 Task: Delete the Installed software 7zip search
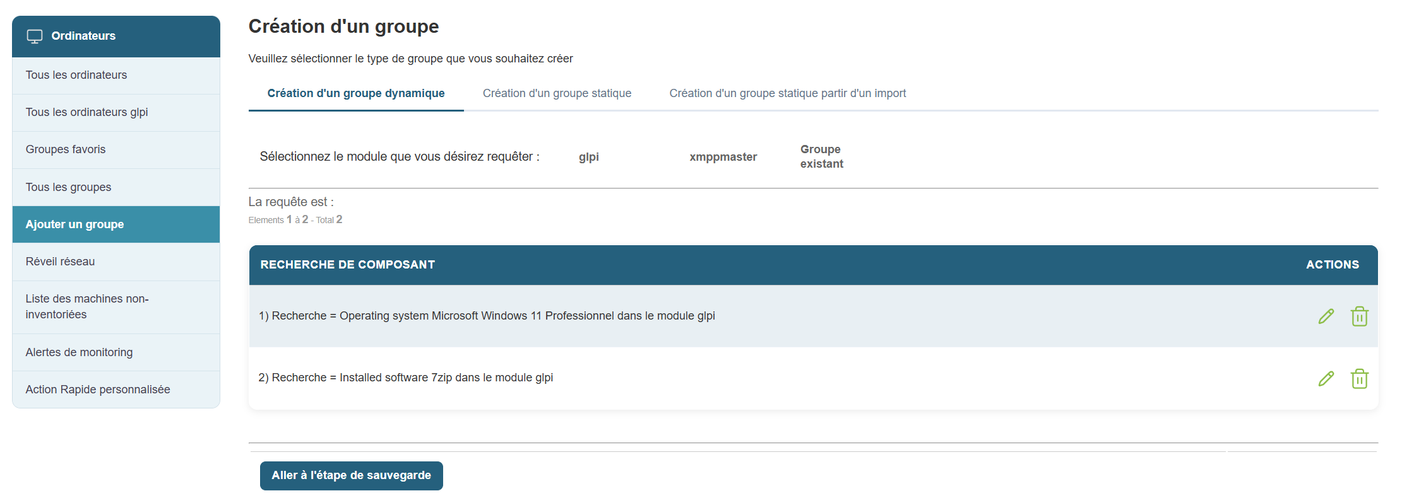pos(1359,379)
